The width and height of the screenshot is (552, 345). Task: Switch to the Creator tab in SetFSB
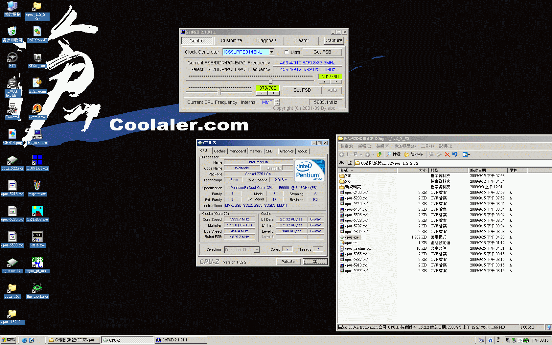pyautogui.click(x=301, y=40)
